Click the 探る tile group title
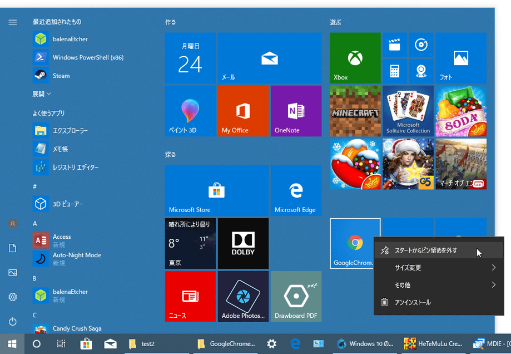This screenshot has width=511, height=354. point(171,155)
